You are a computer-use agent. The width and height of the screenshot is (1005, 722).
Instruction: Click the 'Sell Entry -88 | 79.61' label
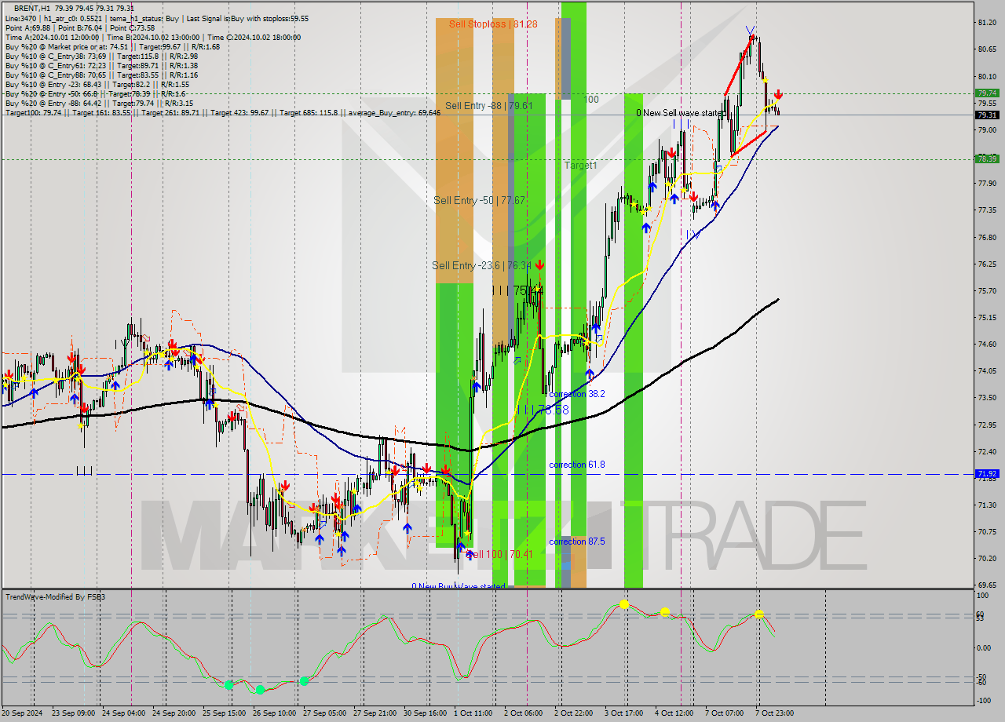489,106
